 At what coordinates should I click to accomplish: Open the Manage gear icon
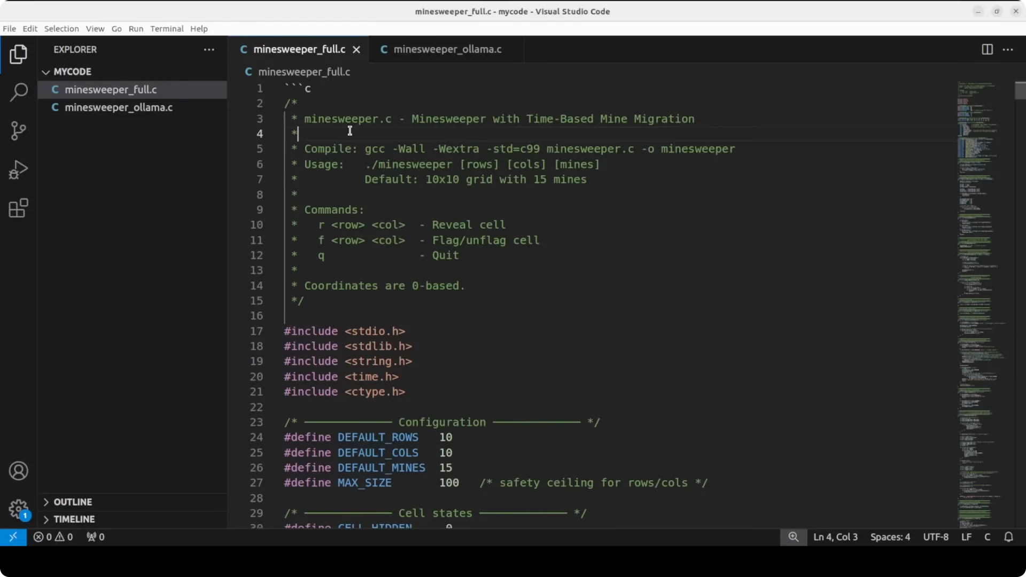click(x=18, y=509)
